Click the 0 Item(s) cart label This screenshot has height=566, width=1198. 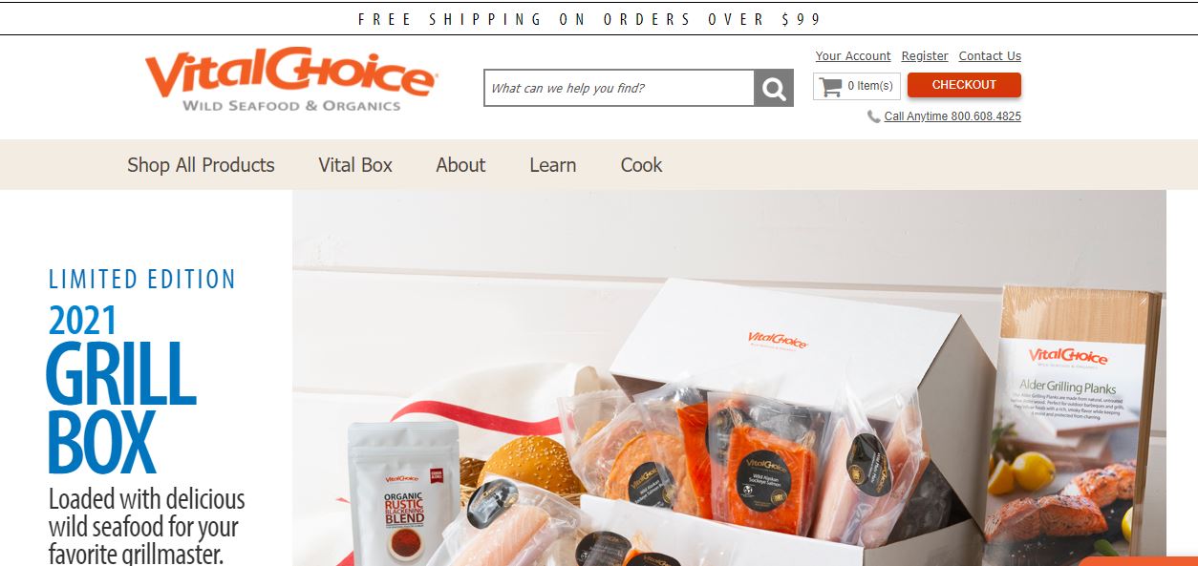pos(870,86)
